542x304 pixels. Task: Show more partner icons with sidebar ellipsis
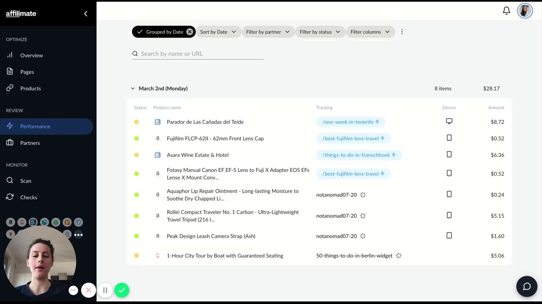(x=78, y=235)
